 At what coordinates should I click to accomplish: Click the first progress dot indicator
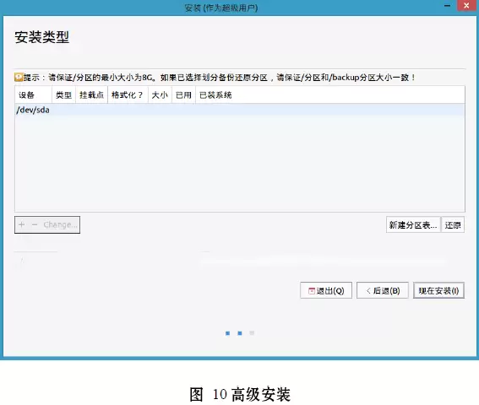pos(227,333)
